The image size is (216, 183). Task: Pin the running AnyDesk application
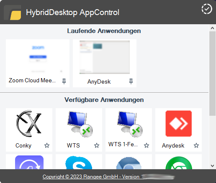click(x=131, y=81)
